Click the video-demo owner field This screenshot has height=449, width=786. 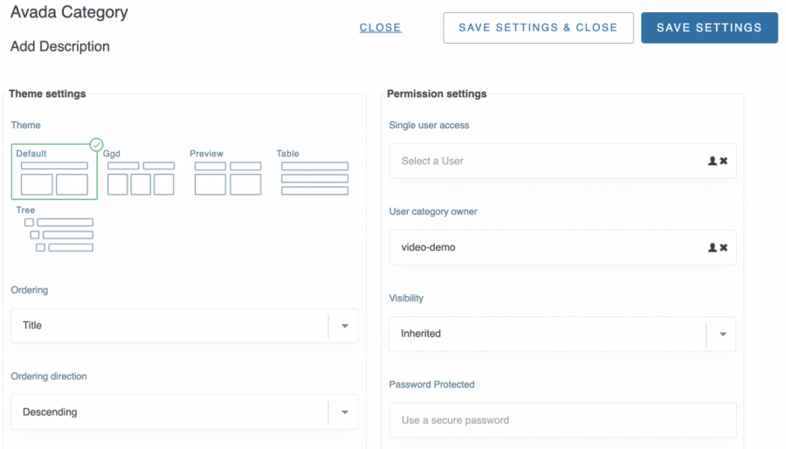pyautogui.click(x=546, y=248)
